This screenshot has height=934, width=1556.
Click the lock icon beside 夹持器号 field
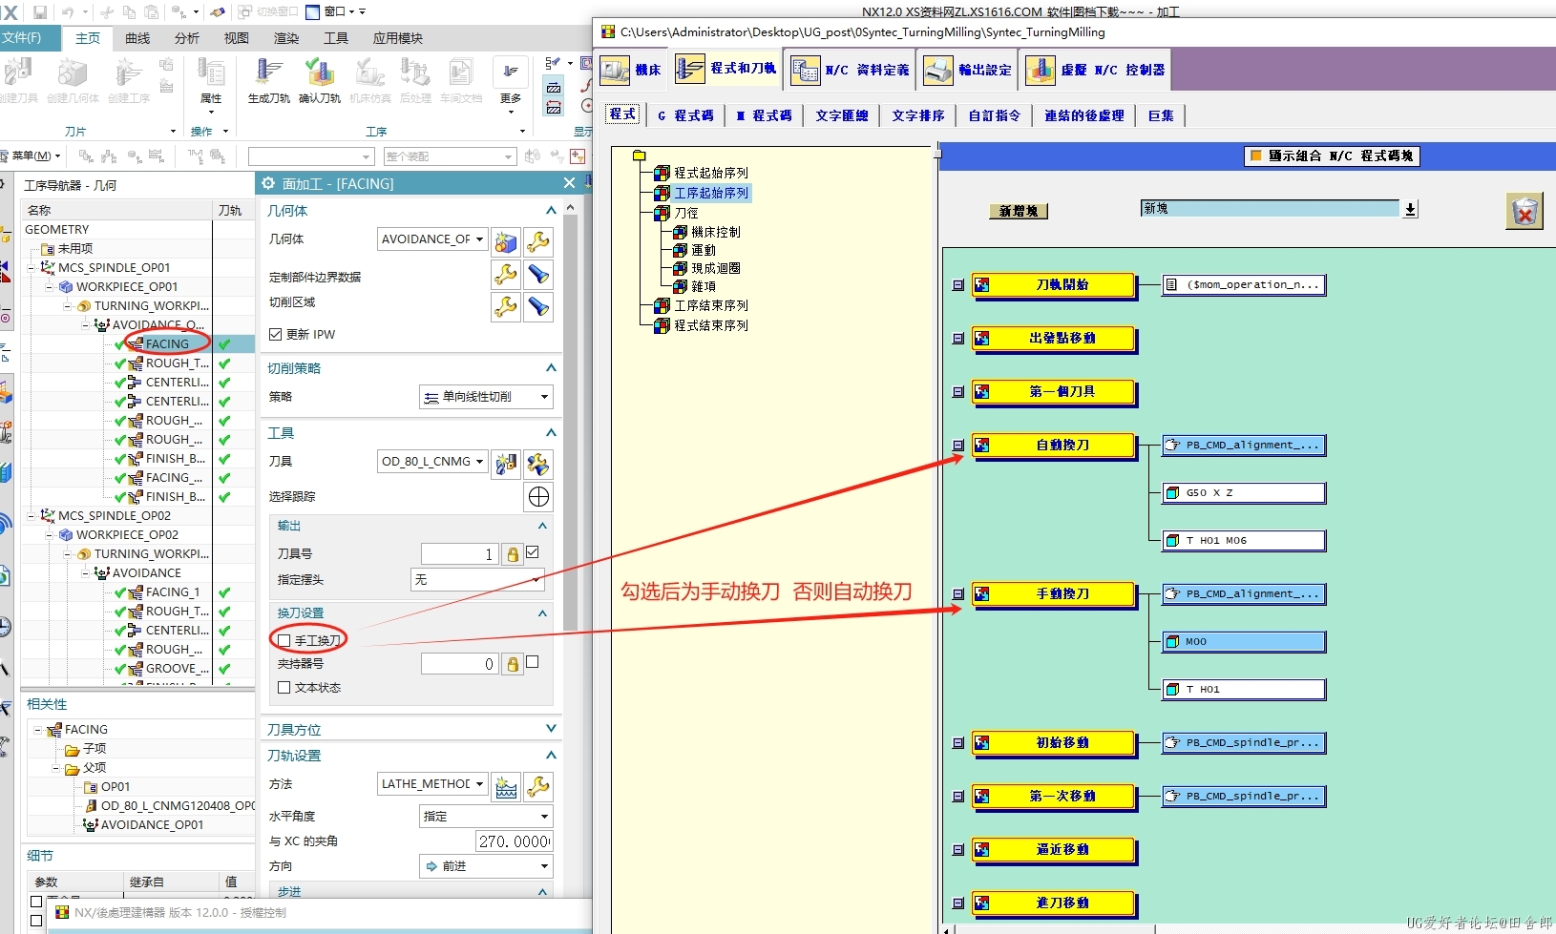tap(513, 664)
